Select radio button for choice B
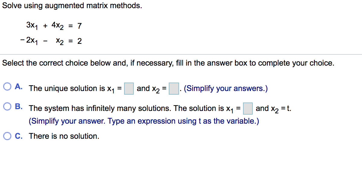The width and height of the screenshot is (362, 182). (7, 106)
